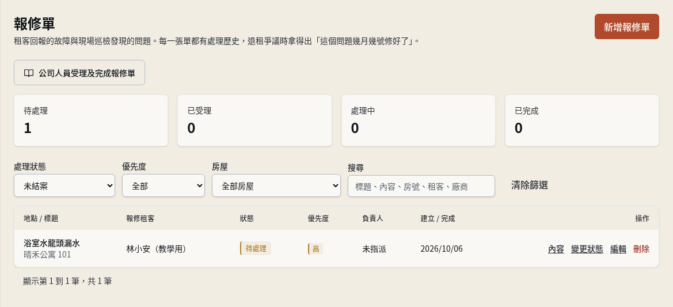The image size is (673, 307).
Task: Click the 晴禾公寓 101 location text
Action: (47, 255)
